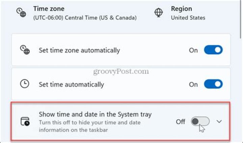Click the Time zone heading
Screen dimensions: 243x143
pyautogui.click(x=49, y=9)
